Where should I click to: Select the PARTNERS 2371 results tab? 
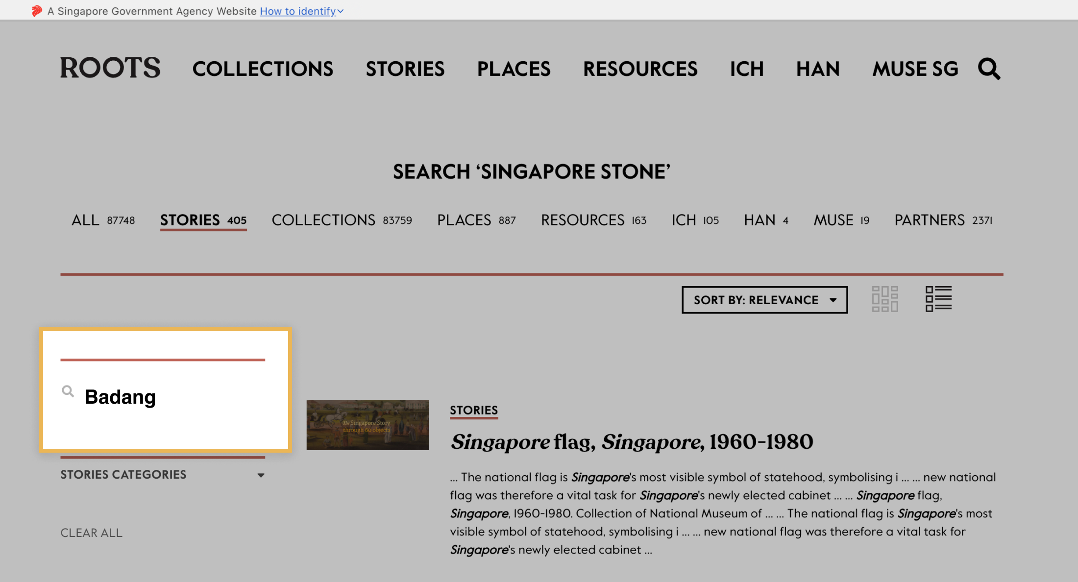pyautogui.click(x=944, y=220)
